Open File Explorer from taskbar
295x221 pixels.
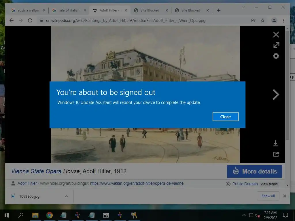pos(35,215)
